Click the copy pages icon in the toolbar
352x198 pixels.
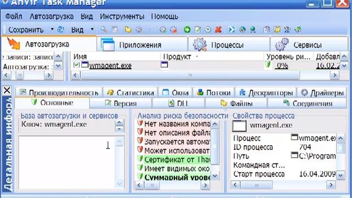click(x=266, y=30)
